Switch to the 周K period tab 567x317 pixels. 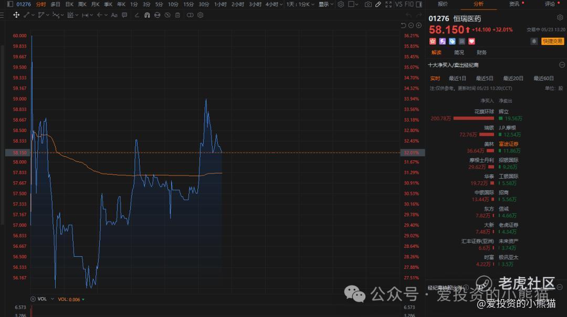tap(82, 4)
